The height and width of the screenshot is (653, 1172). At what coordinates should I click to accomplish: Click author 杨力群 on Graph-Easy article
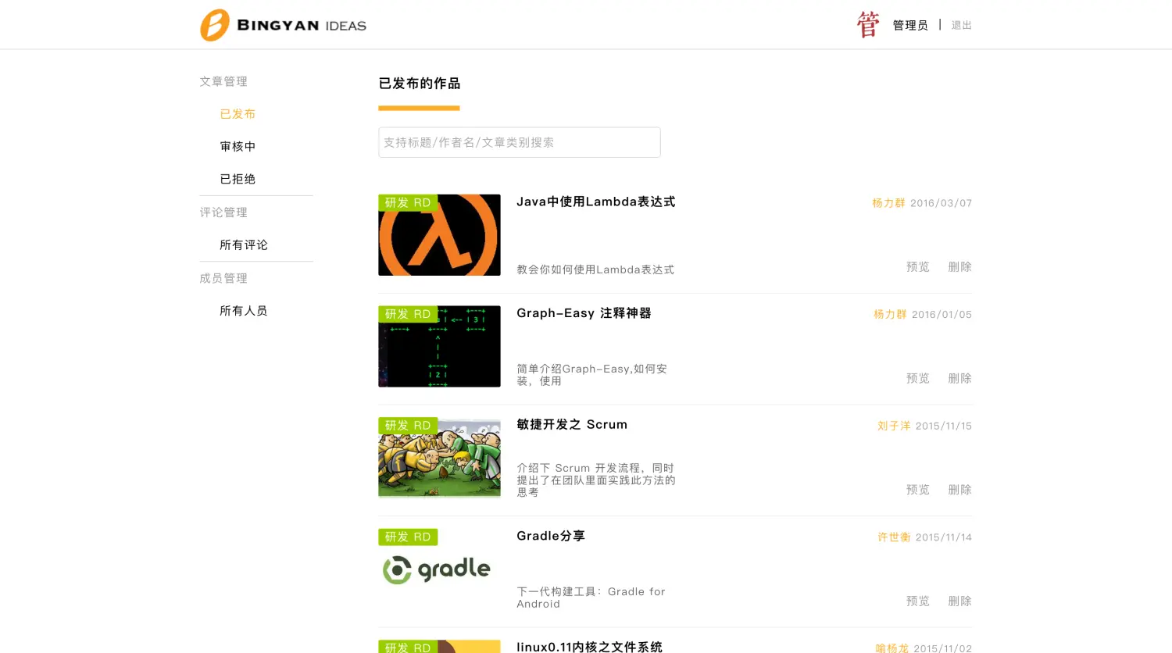[890, 315]
